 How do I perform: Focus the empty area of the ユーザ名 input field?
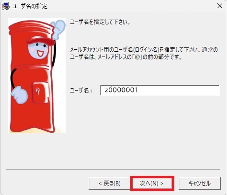click(x=177, y=90)
